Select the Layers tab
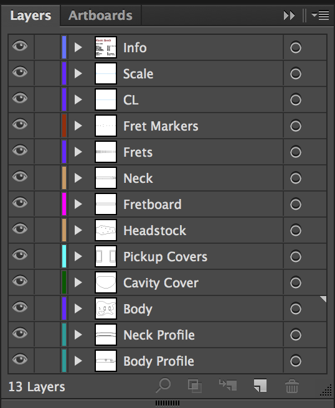This screenshot has width=335, height=408. pyautogui.click(x=31, y=16)
